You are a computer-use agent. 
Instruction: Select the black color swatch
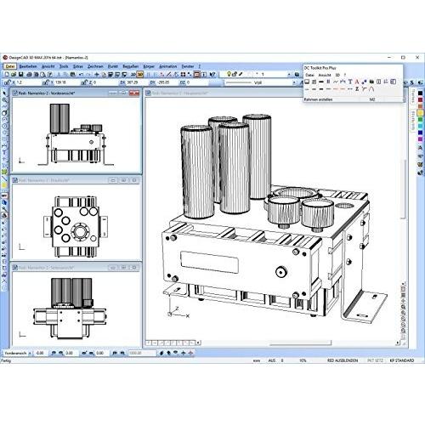tap(420, 93)
